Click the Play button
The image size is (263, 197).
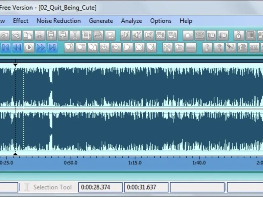(29, 48)
